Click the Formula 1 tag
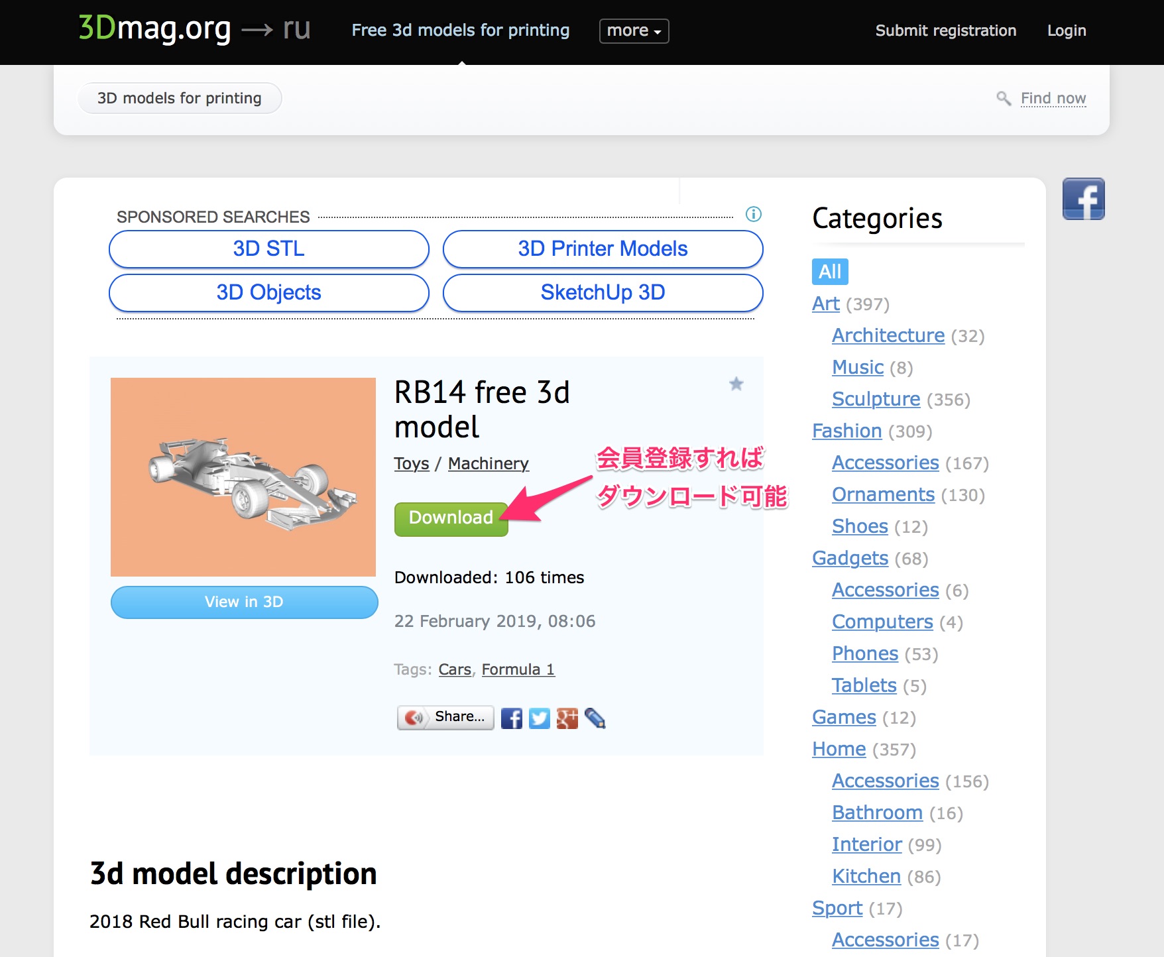Viewport: 1164px width, 957px height. [518, 669]
